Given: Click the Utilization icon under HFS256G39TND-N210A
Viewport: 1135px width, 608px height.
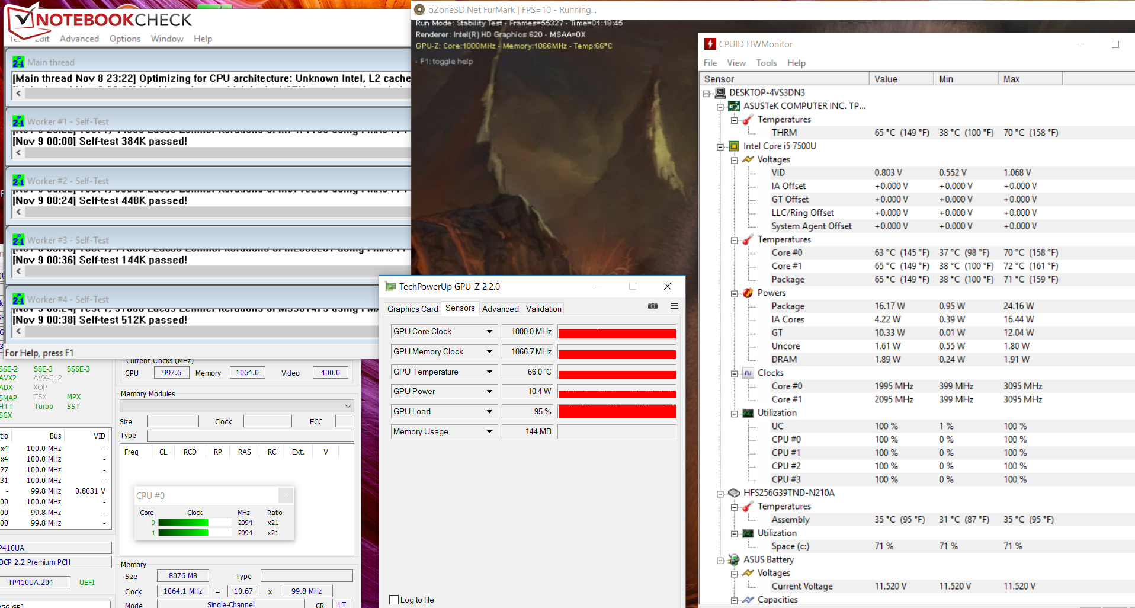Looking at the screenshot, I should (x=748, y=533).
